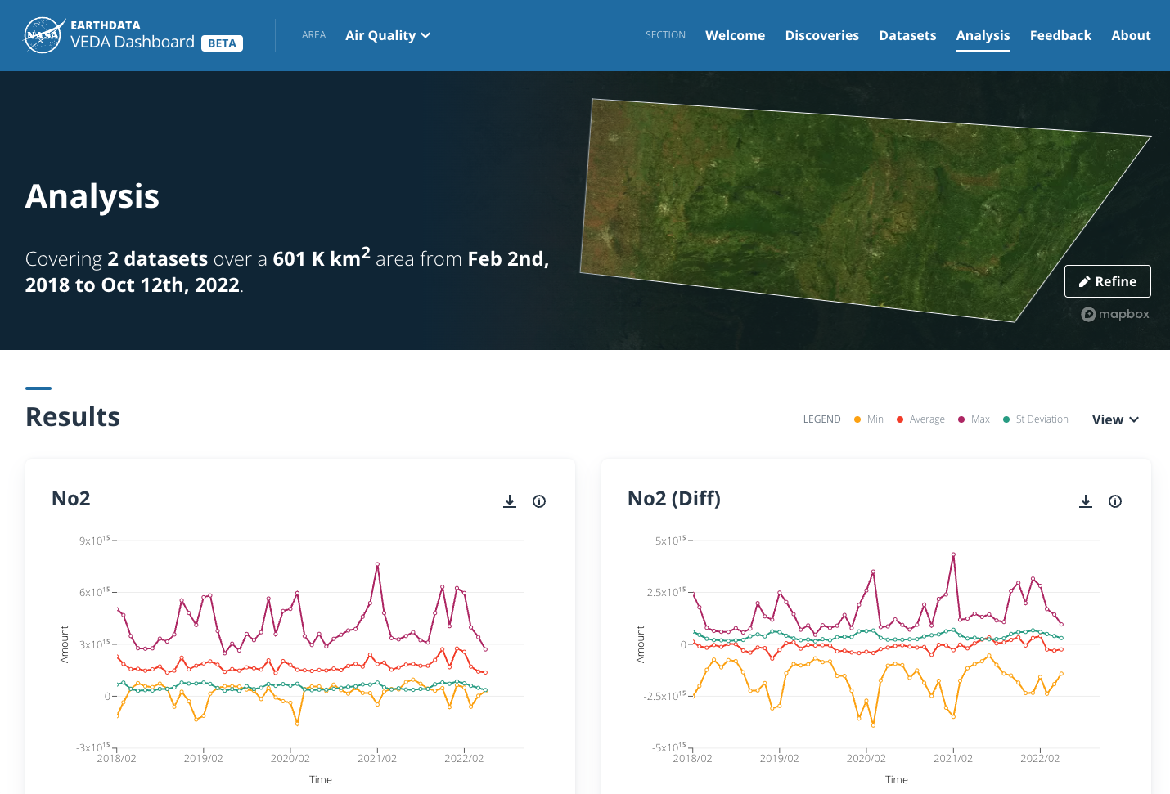
Task: Click the Mapbox logo icon
Action: click(x=1088, y=314)
